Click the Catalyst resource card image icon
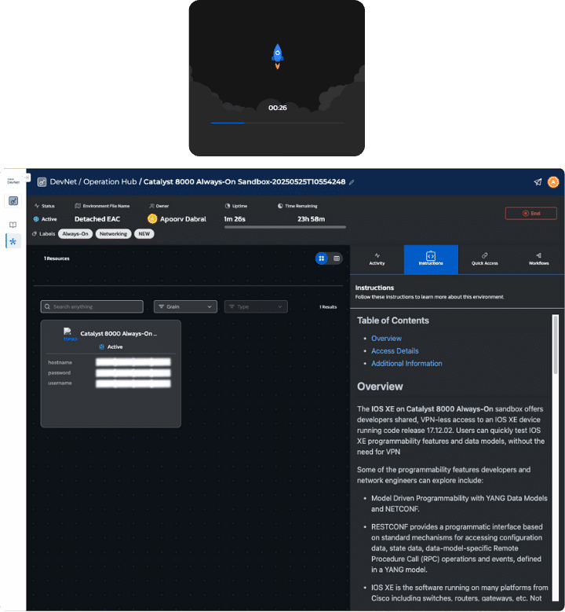 70,334
